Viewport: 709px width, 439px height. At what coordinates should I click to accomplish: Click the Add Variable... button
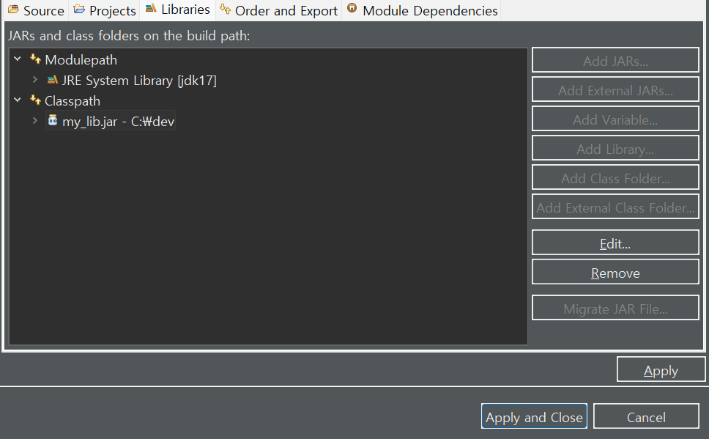tap(615, 119)
